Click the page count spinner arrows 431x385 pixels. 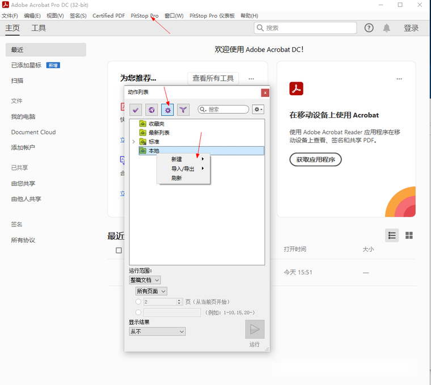[179, 302]
